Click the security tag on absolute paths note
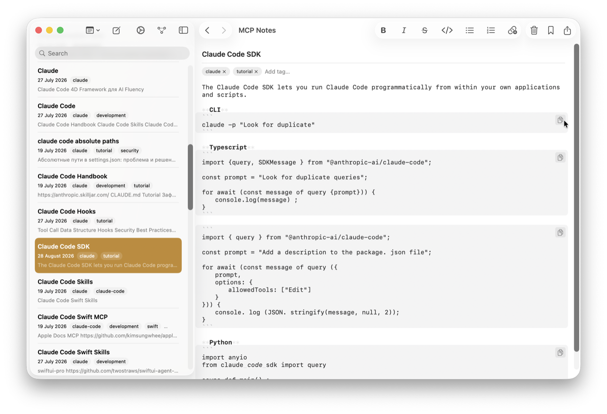Screen dimensions: 607x414 click(129, 150)
